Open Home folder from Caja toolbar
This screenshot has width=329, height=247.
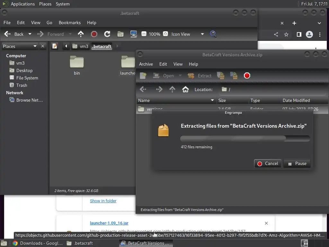(x=120, y=34)
